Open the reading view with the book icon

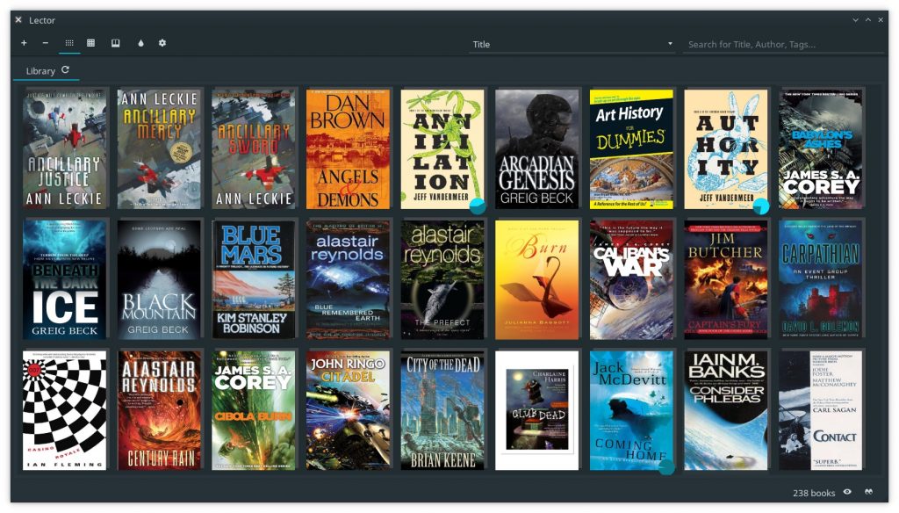pos(115,42)
